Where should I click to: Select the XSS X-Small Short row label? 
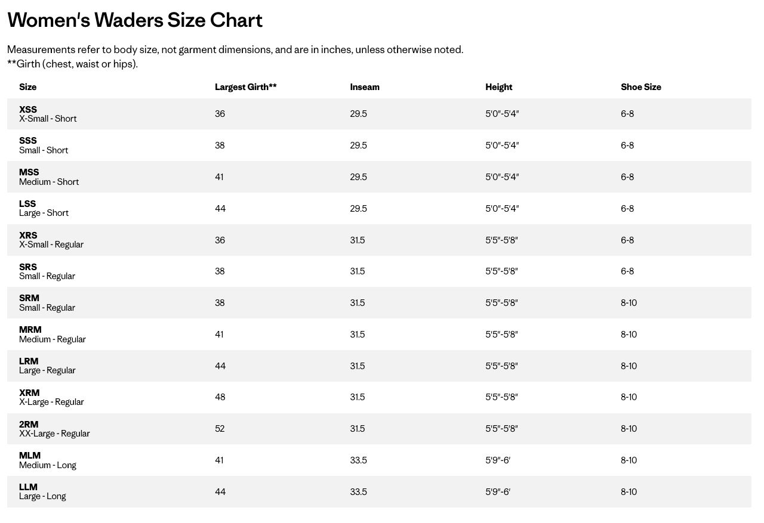(x=48, y=114)
